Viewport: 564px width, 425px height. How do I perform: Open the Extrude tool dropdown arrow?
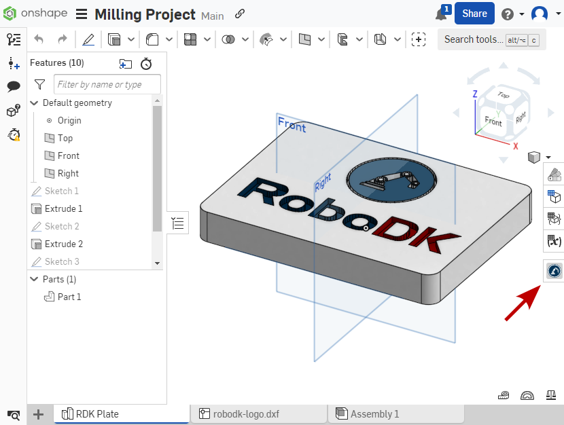tap(129, 39)
